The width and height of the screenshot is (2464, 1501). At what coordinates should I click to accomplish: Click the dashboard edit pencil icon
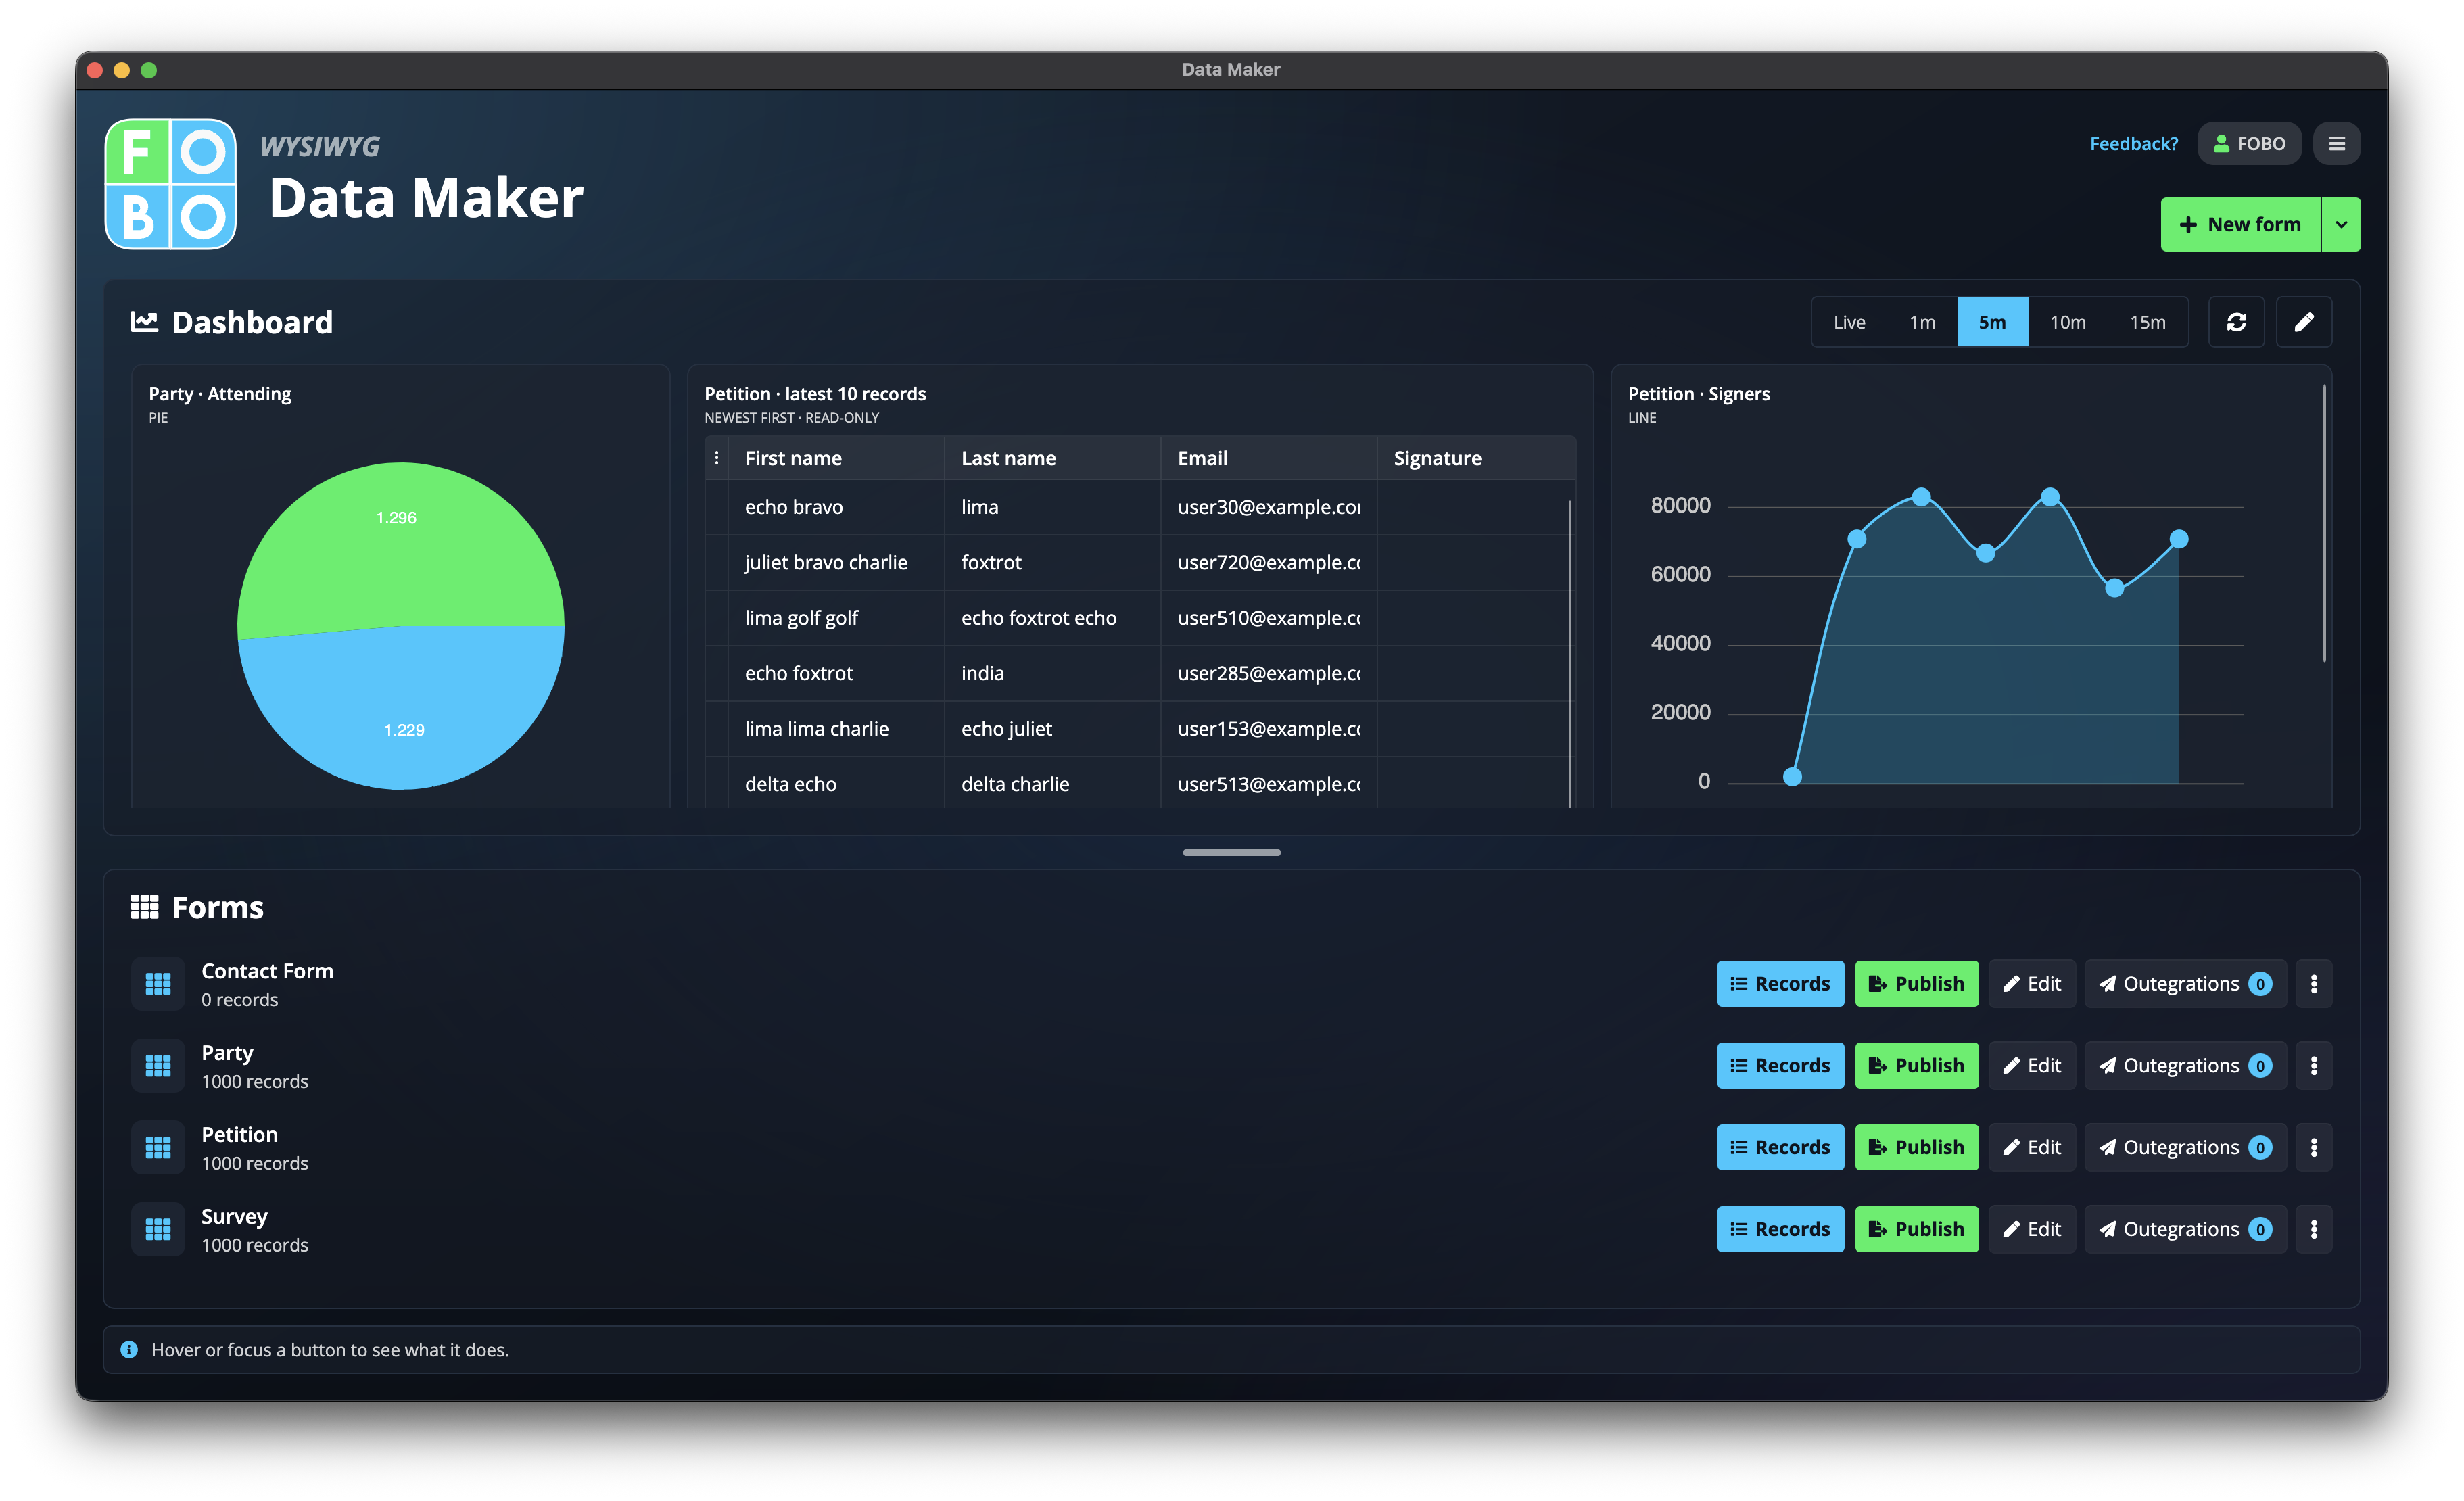(x=2303, y=322)
